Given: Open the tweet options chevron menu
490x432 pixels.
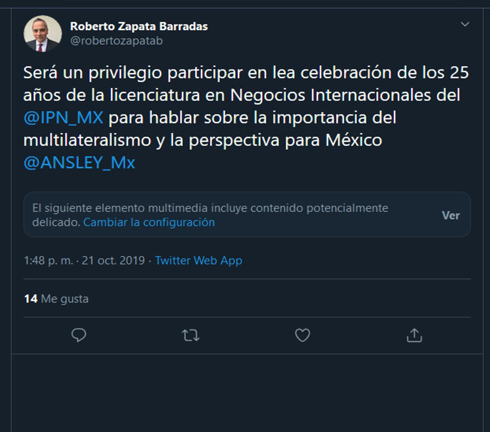Looking at the screenshot, I should tap(465, 24).
